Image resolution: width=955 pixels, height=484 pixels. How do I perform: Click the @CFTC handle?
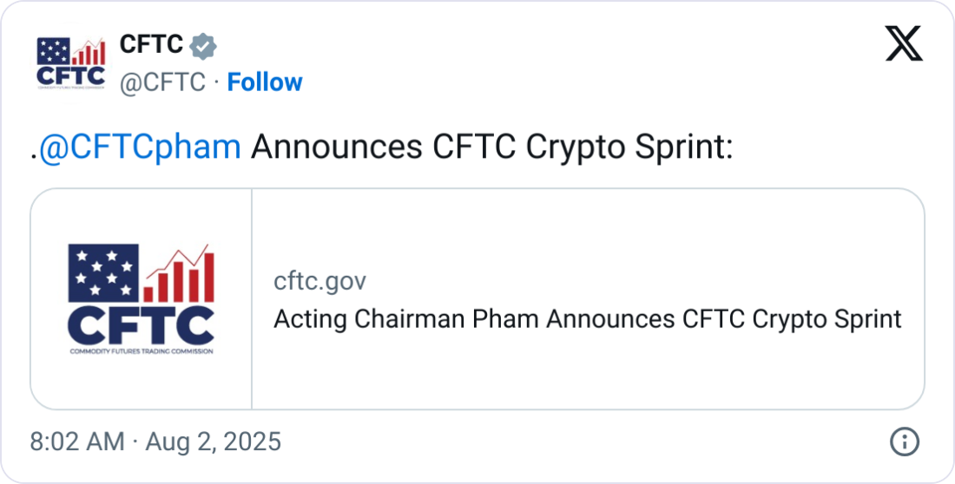(162, 82)
